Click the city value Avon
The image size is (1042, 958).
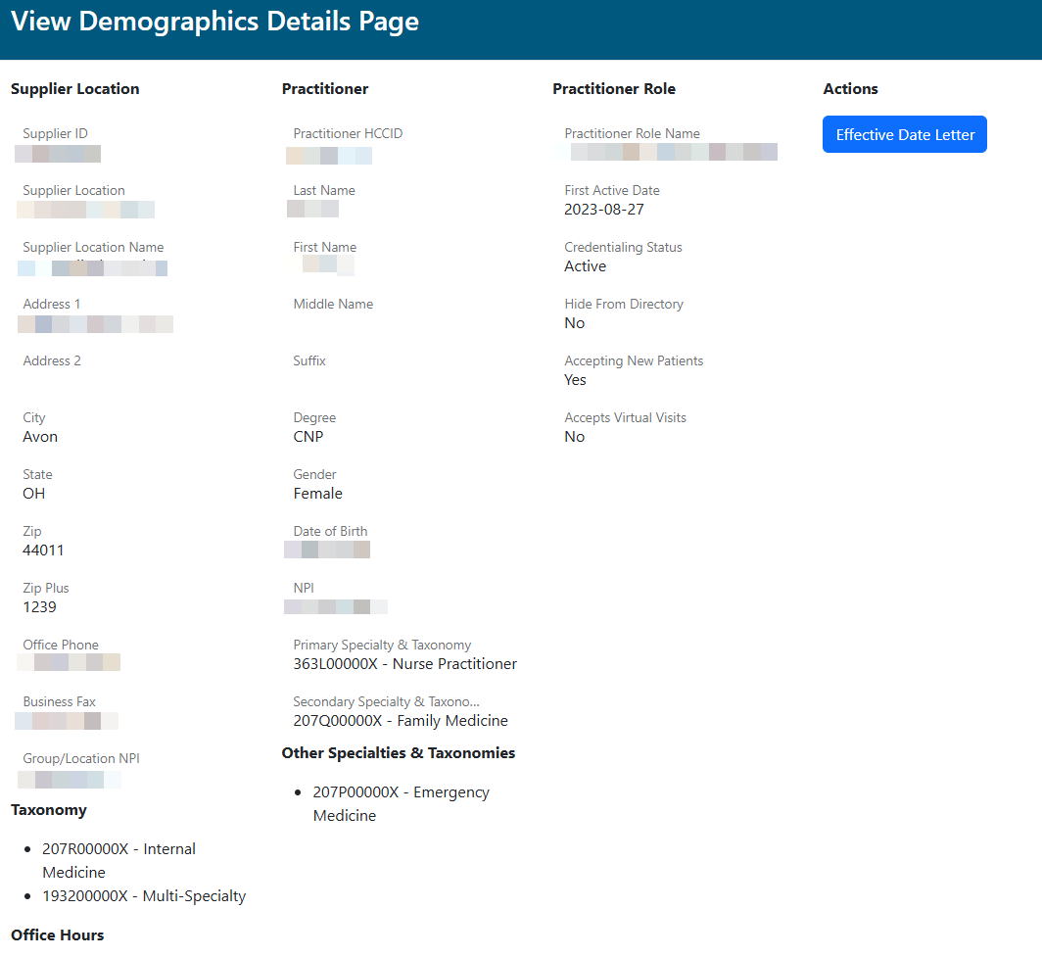click(40, 437)
